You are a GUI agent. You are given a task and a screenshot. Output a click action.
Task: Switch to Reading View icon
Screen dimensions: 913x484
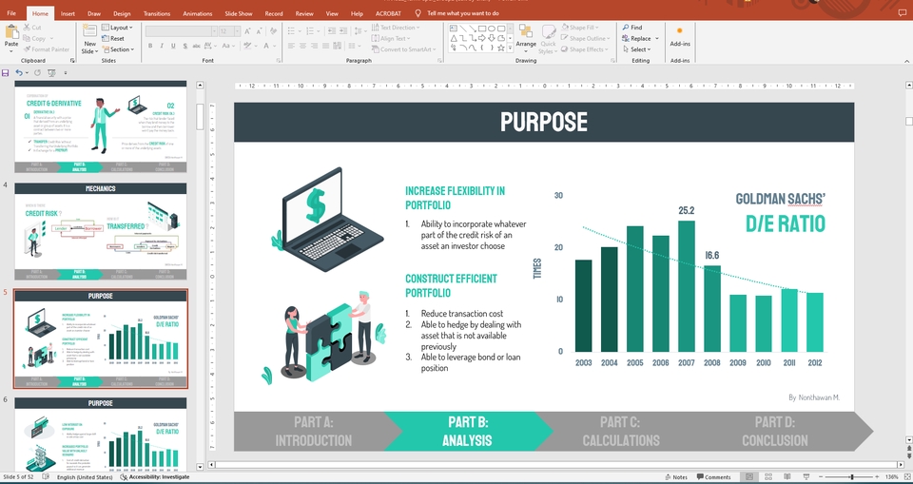click(x=787, y=477)
